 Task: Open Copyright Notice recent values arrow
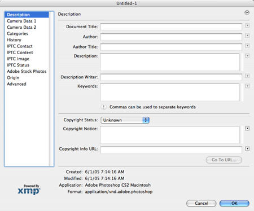pyautogui.click(x=247, y=129)
